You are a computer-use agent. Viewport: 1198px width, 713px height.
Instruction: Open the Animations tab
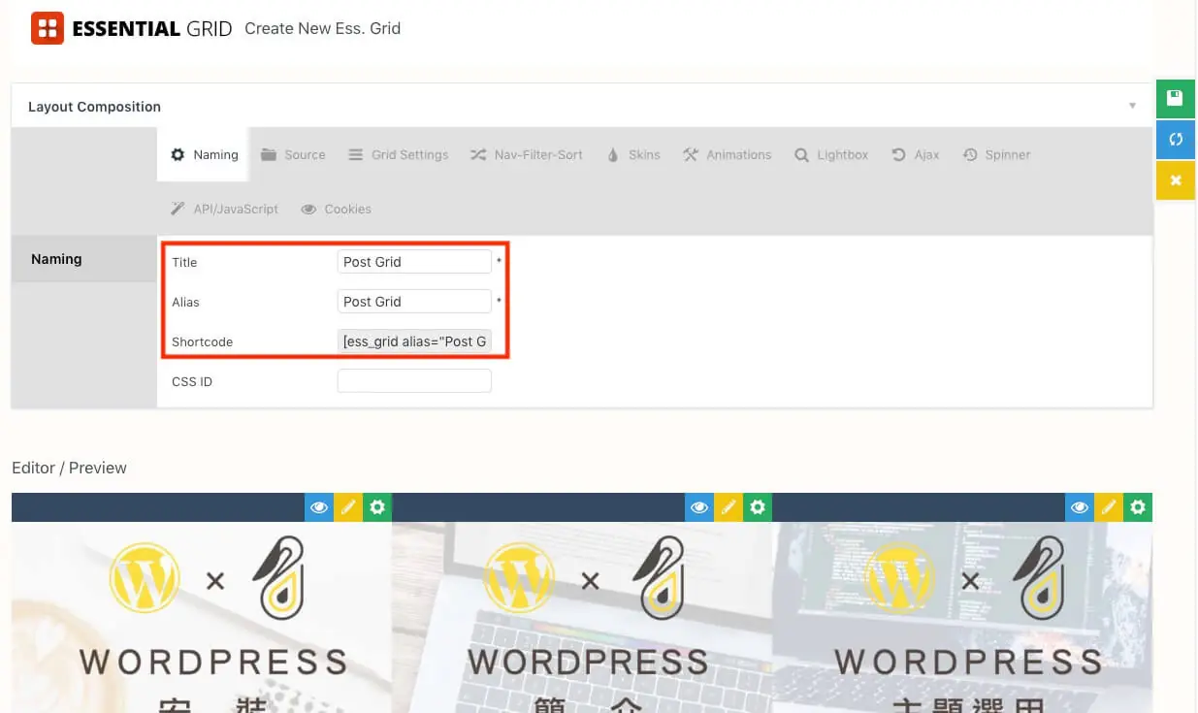[727, 154]
